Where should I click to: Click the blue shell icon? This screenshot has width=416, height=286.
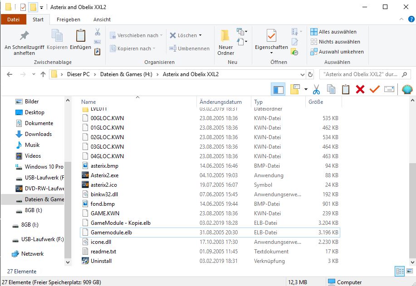(x=407, y=89)
